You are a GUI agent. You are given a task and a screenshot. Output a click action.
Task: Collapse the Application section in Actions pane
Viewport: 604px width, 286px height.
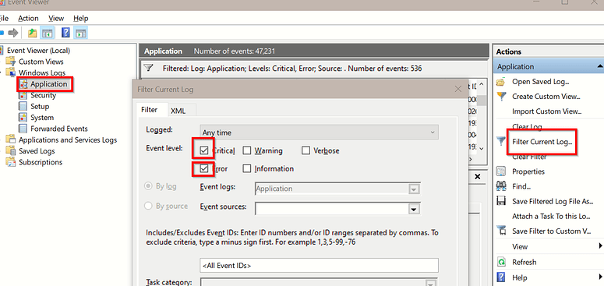point(600,66)
